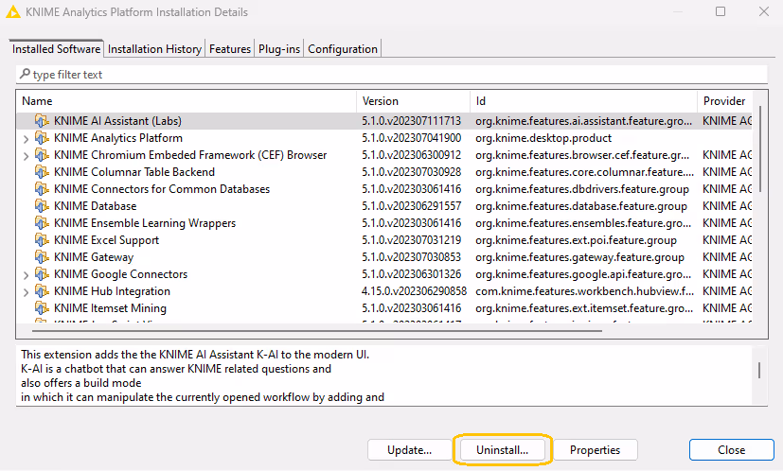This screenshot has height=471, width=783.
Task: Select KNIME Connectors for Common Databases row
Action: point(384,188)
